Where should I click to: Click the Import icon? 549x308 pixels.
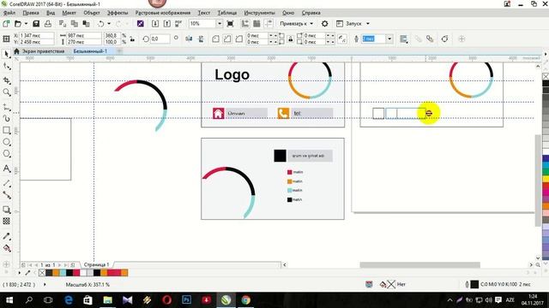pos(155,24)
